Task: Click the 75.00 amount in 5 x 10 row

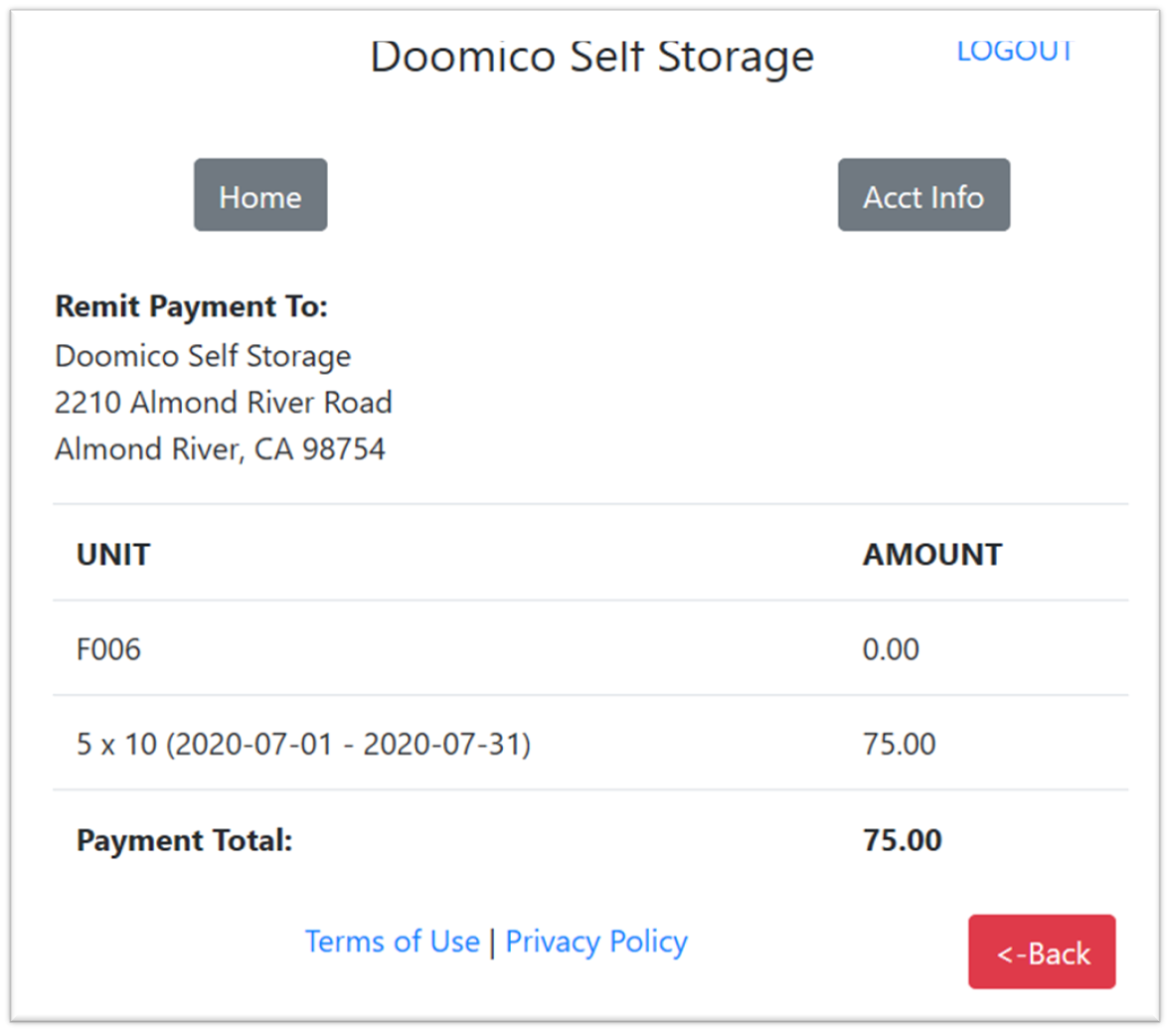Action: (899, 744)
